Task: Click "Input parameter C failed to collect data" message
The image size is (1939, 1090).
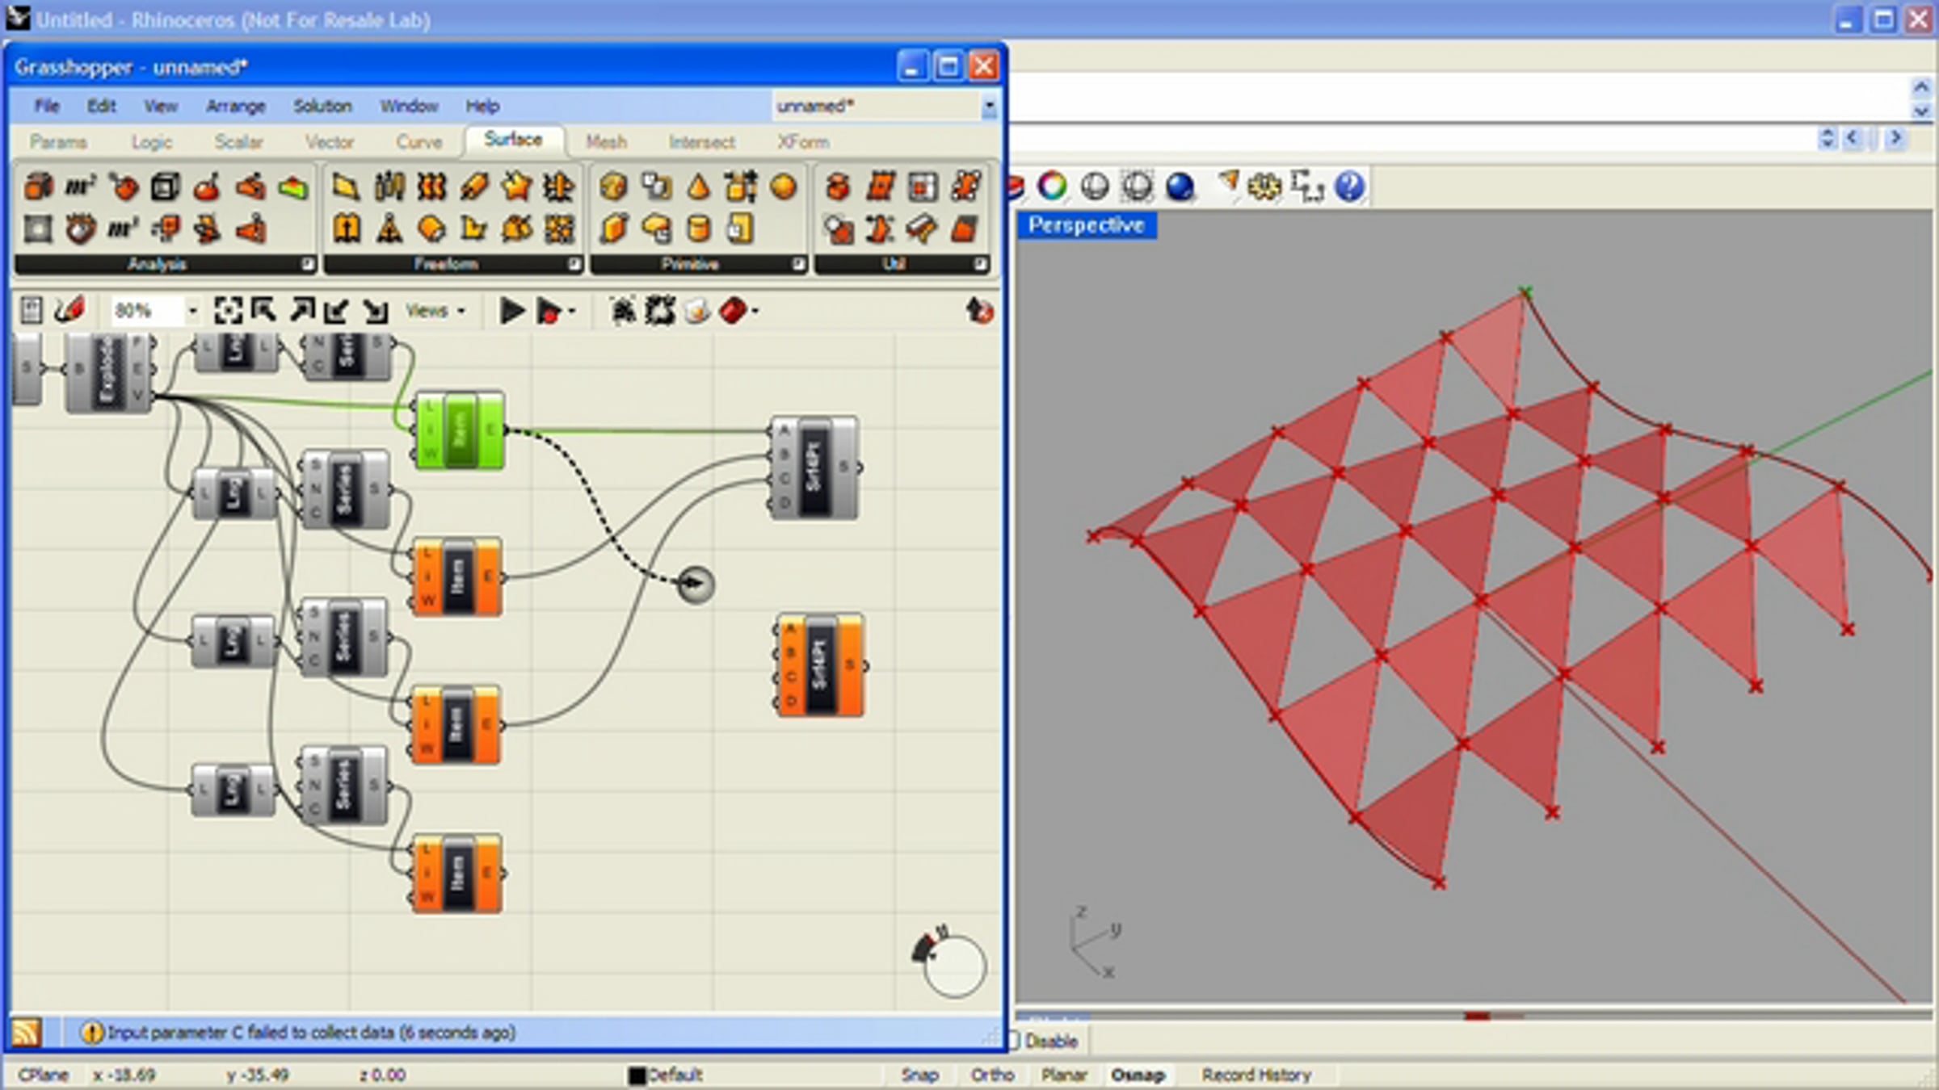Action: [x=311, y=1033]
